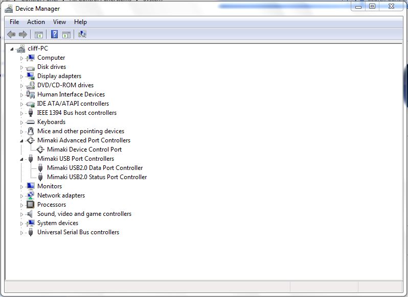The width and height of the screenshot is (408, 297).
Task: Collapse Mimaki USB Port Controllers arrow
Action: (21, 159)
